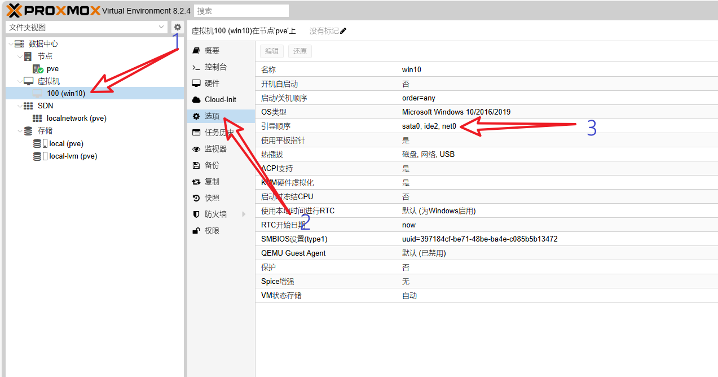Expand the 防火墙 submenu arrow
718x377 pixels.
click(x=244, y=214)
